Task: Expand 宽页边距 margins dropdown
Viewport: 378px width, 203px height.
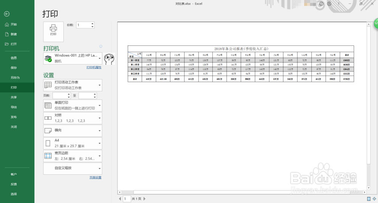Action: pyautogui.click(x=73, y=156)
